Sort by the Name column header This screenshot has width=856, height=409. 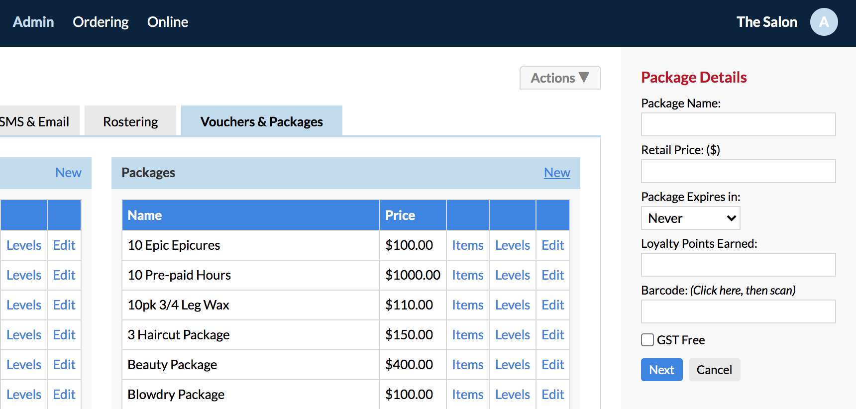pos(251,215)
